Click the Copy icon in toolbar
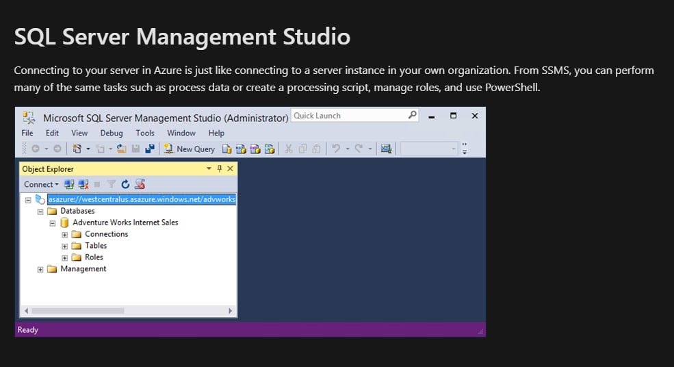 pyautogui.click(x=302, y=149)
